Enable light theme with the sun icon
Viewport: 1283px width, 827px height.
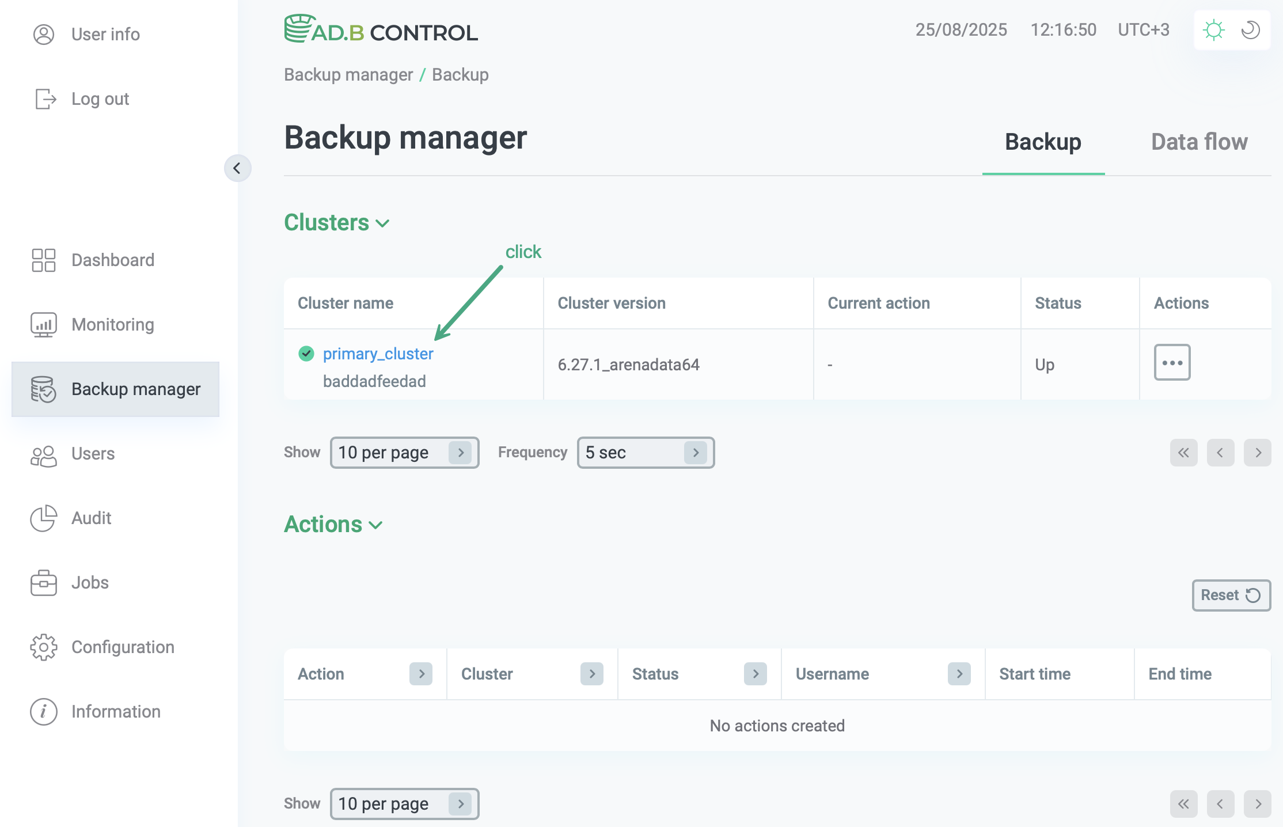pyautogui.click(x=1214, y=29)
